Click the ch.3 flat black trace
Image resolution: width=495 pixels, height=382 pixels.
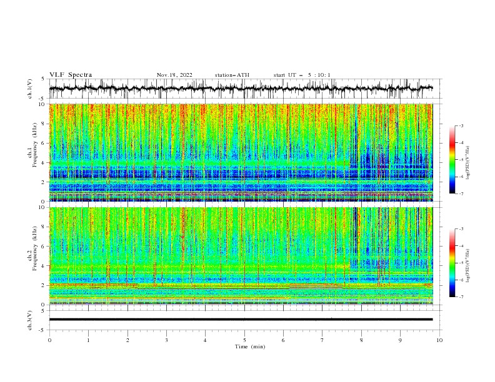pyautogui.click(x=241, y=320)
